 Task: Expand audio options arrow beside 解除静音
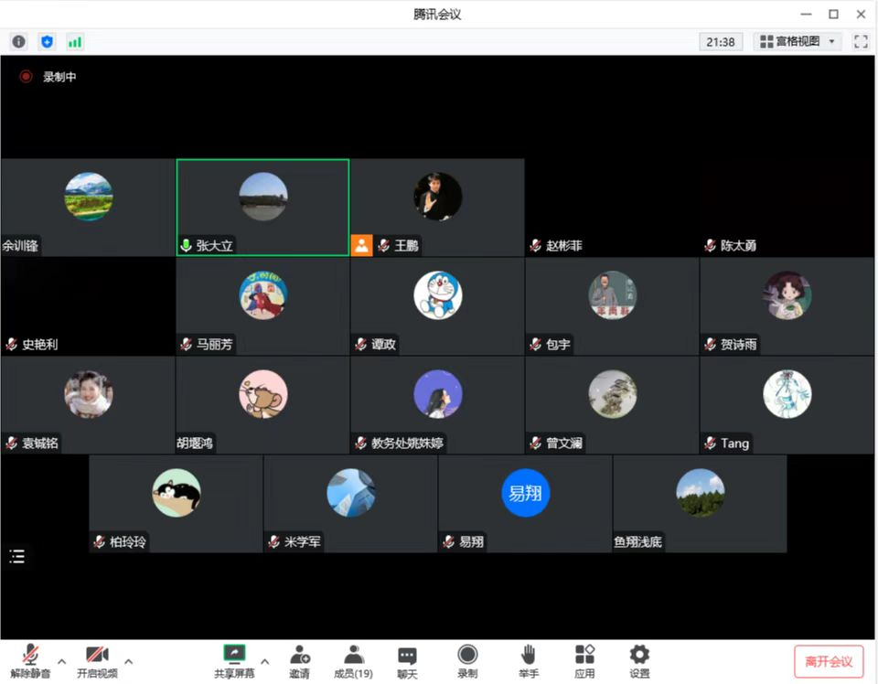click(x=62, y=661)
